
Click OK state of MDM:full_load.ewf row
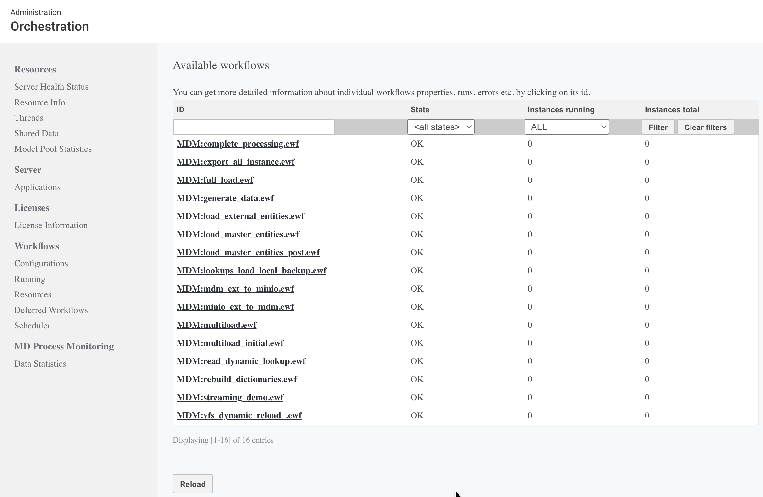coord(417,180)
